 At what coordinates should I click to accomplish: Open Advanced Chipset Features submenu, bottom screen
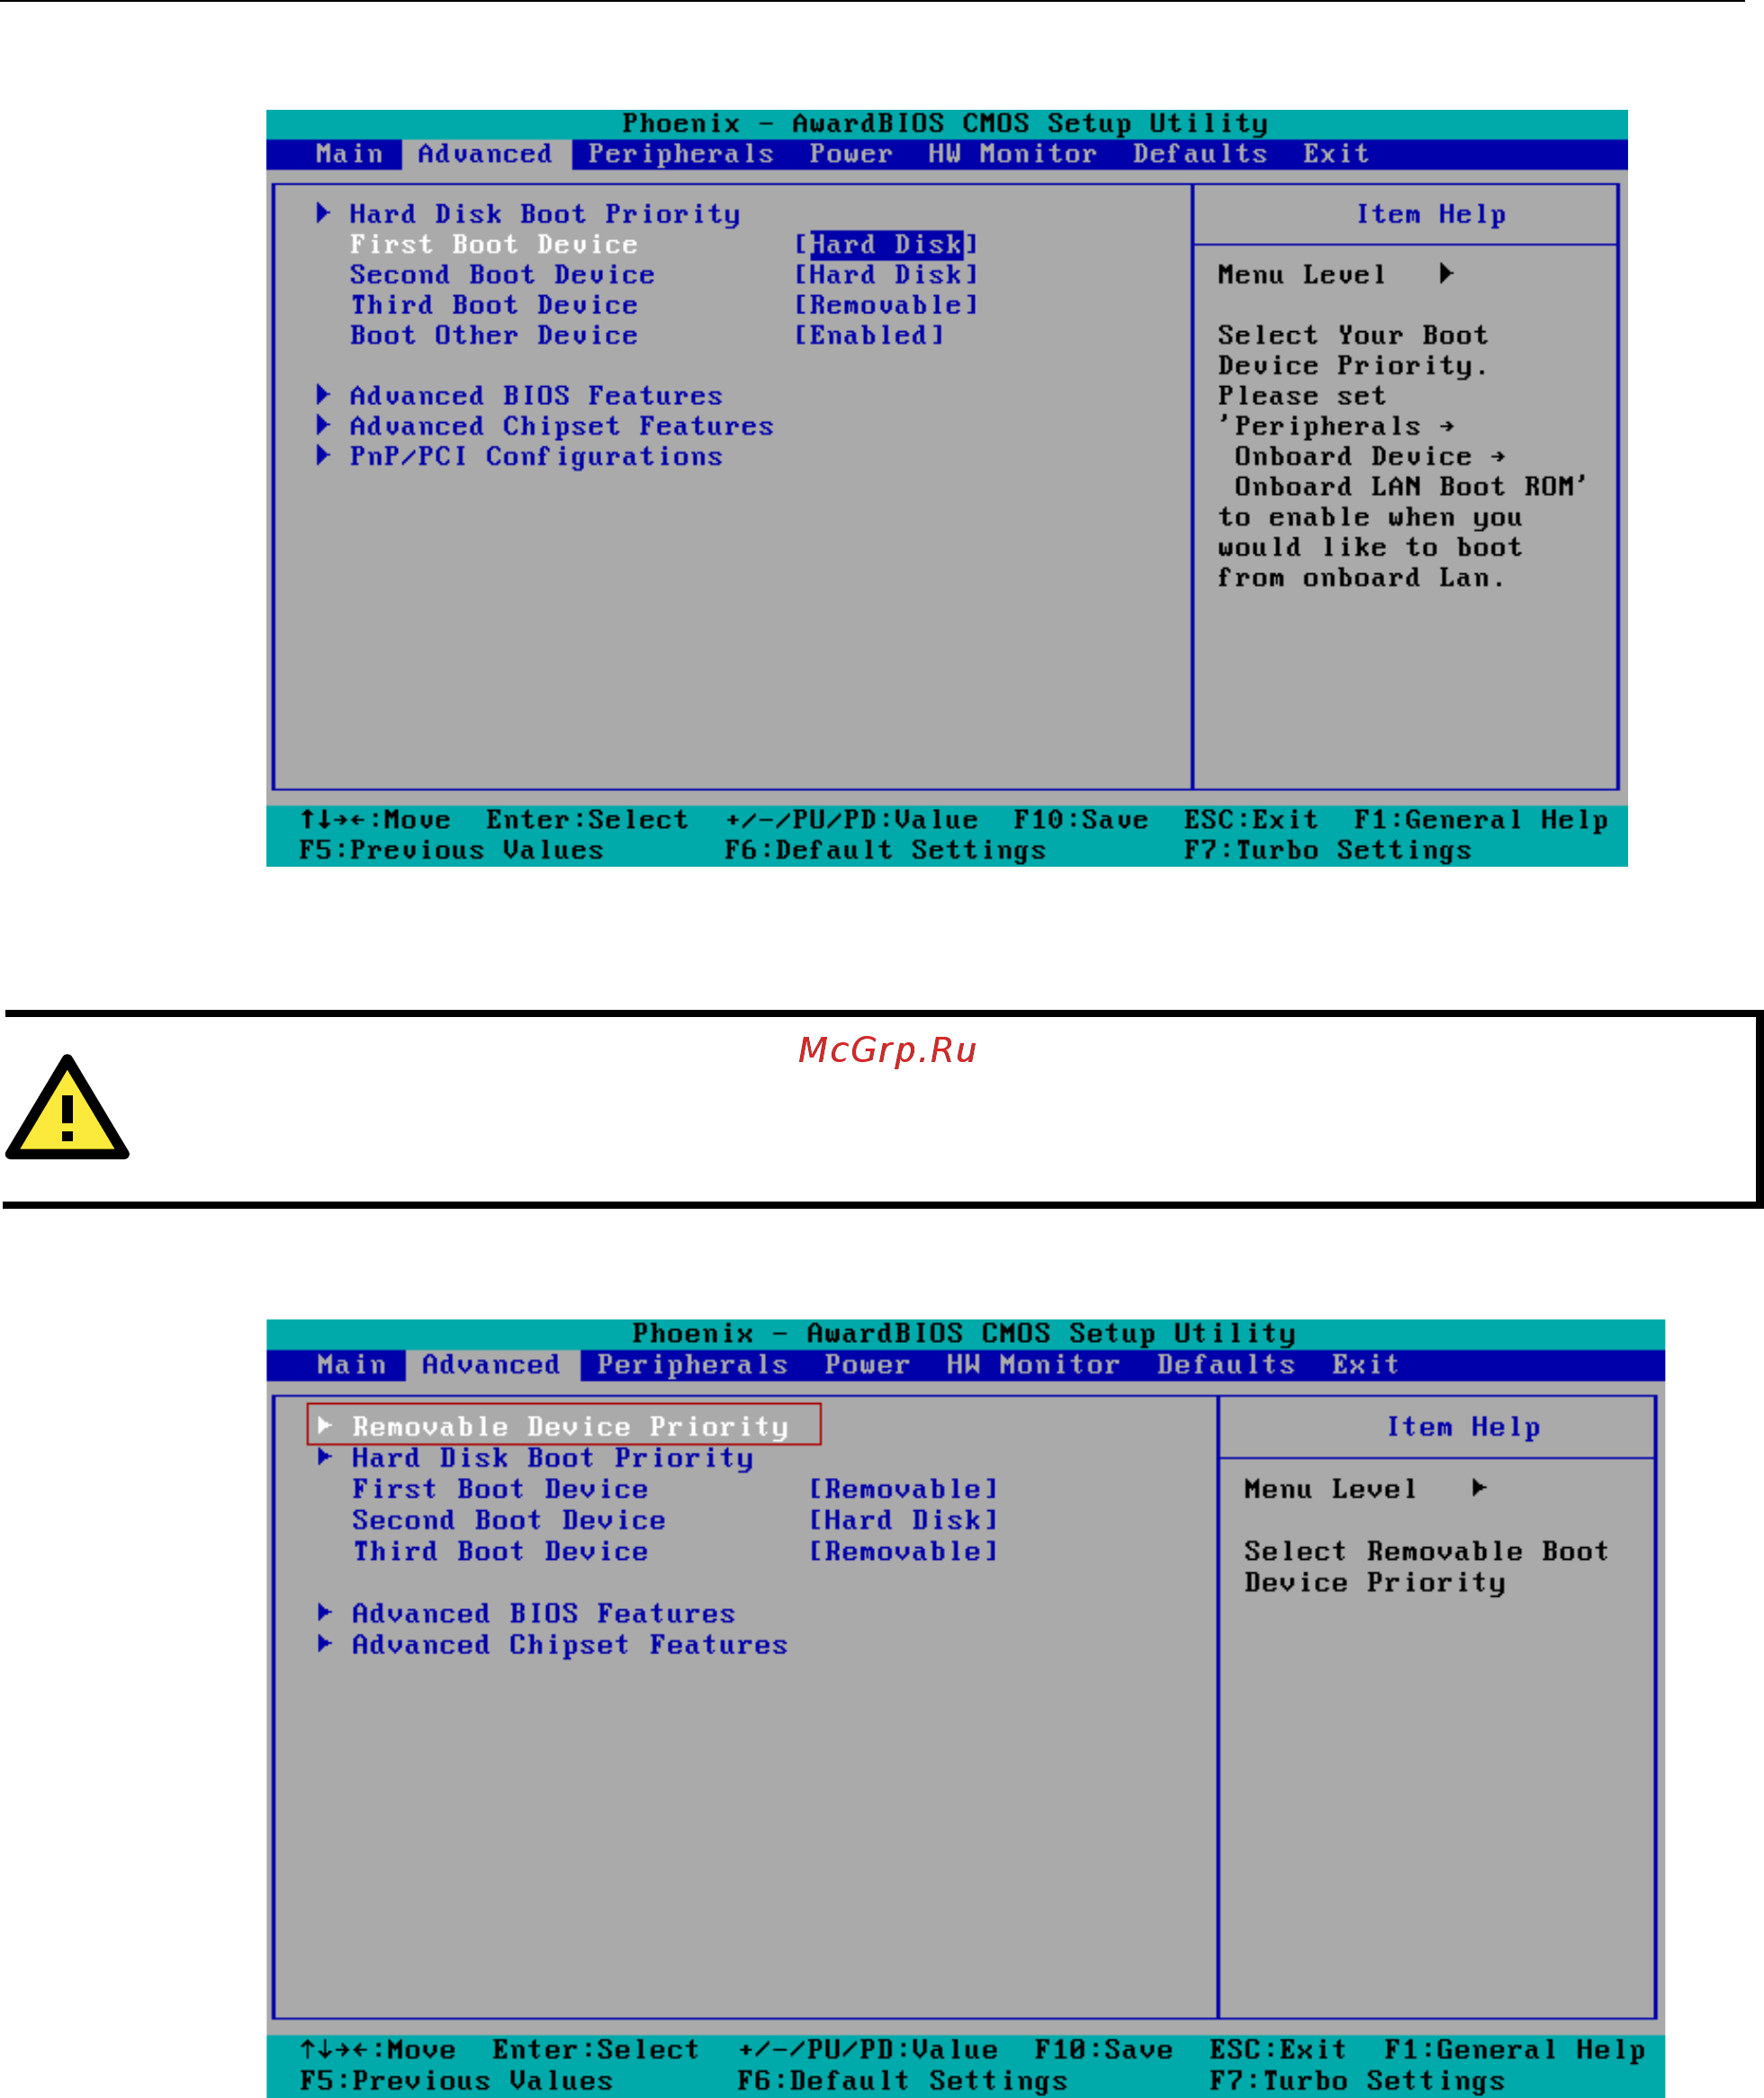(570, 1646)
